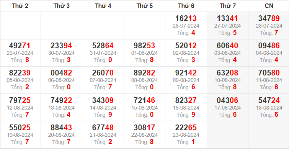Select result number 55025
Viewport: 289px width, 149px height.
[x=20, y=128]
